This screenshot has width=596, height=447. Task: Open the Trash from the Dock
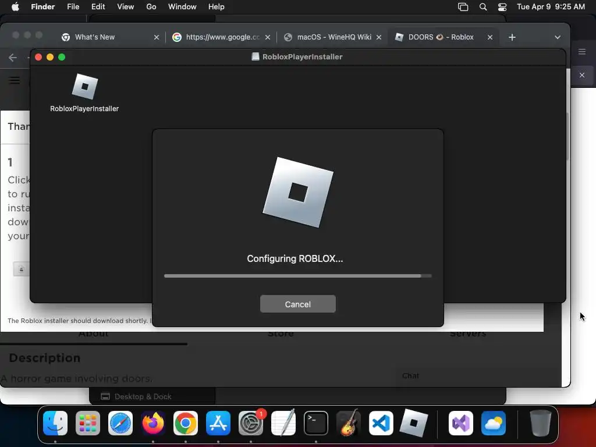click(x=541, y=423)
